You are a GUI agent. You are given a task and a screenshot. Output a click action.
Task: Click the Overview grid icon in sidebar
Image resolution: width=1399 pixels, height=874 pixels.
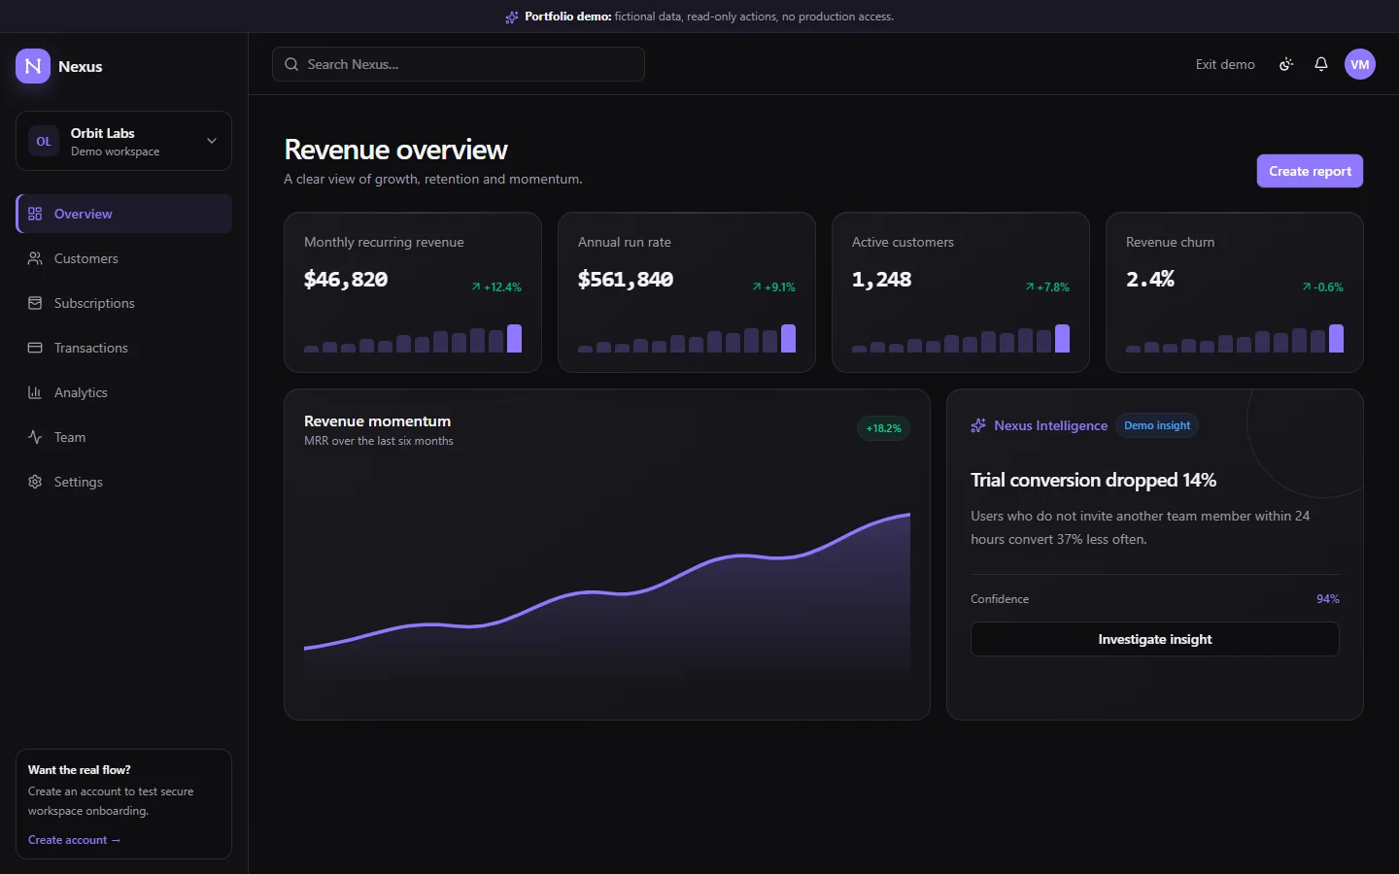[x=35, y=214]
